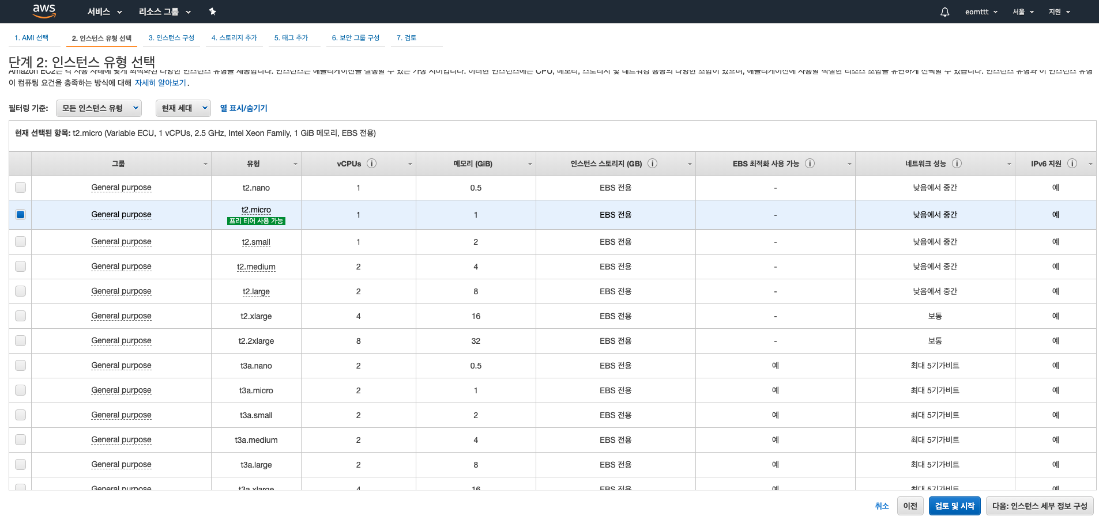Click the 이전 button
This screenshot has width=1099, height=520.
(x=910, y=506)
